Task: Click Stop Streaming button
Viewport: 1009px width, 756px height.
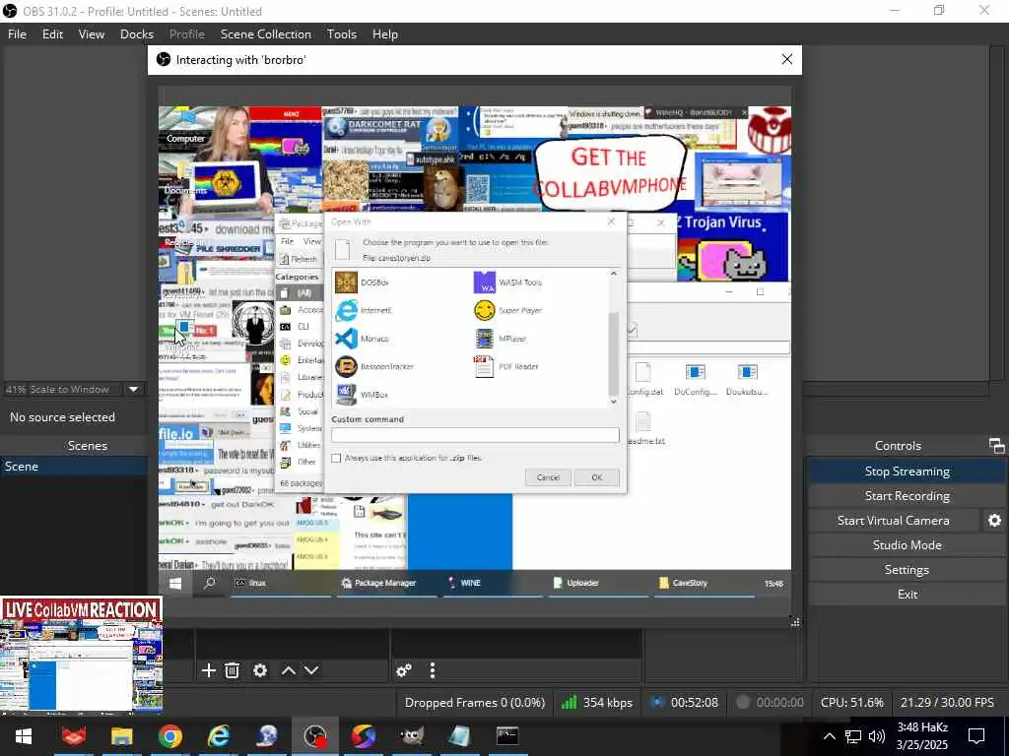Action: tap(907, 472)
